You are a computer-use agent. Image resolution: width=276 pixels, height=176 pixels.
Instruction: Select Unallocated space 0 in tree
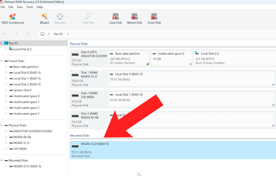26,96
